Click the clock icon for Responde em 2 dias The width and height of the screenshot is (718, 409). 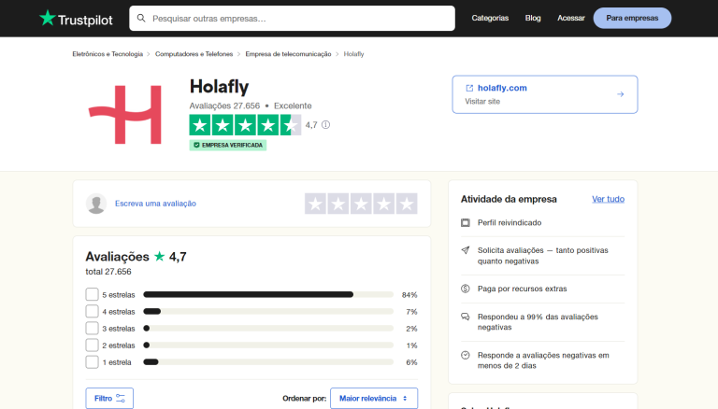coord(466,355)
